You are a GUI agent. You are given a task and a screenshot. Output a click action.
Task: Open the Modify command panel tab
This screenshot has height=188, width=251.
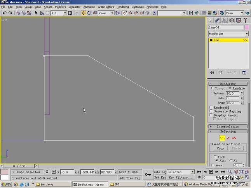(x=217, y=21)
